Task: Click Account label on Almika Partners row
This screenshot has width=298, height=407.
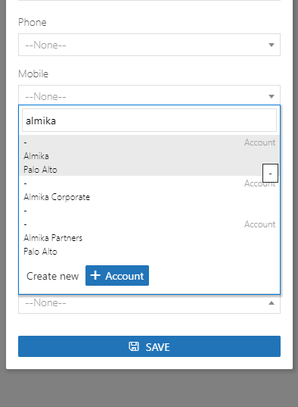Action: coord(259,224)
